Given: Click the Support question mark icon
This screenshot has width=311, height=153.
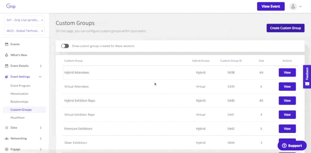Looking at the screenshot, I should (284, 146).
